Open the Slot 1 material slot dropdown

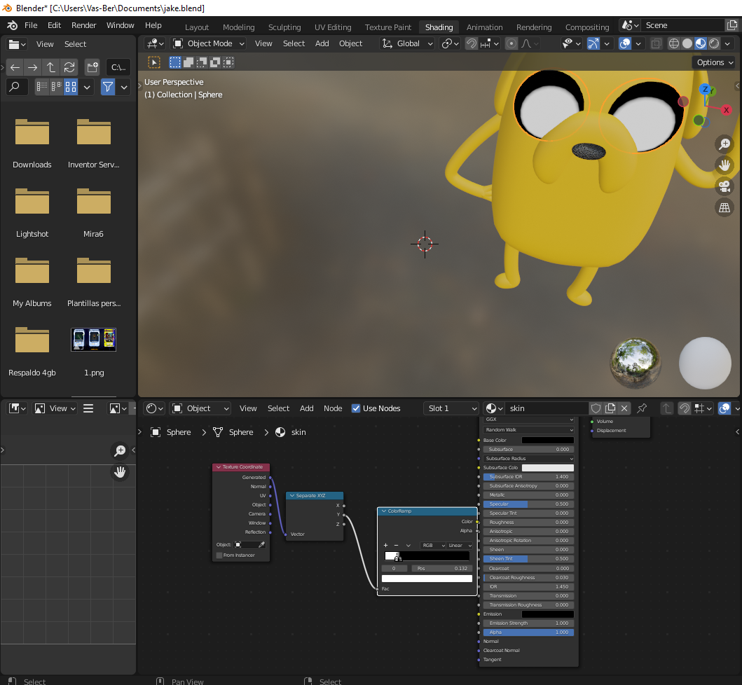pos(451,408)
